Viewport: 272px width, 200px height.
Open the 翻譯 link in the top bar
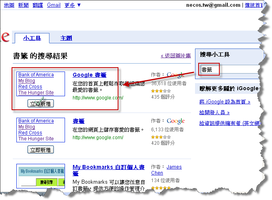click(x=37, y=5)
